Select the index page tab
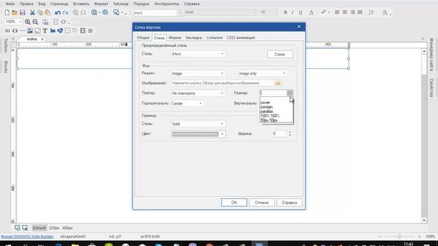438x246 pixels. 32,39
